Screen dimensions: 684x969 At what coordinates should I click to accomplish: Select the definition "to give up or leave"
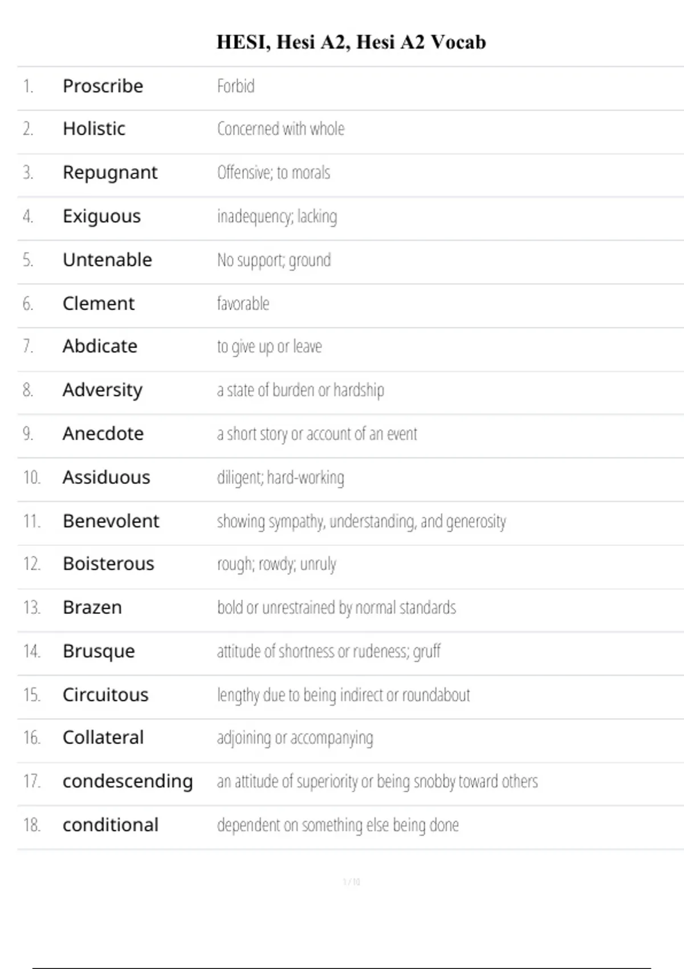(269, 347)
